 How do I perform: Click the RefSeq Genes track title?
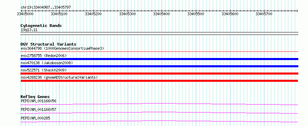[x=35, y=97]
